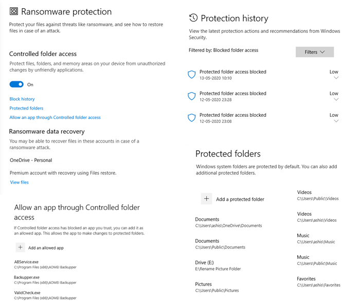This screenshot has height=302, width=360.
Task: Select Backupper.exe in allowed apps list
Action: pyautogui.click(x=26, y=277)
